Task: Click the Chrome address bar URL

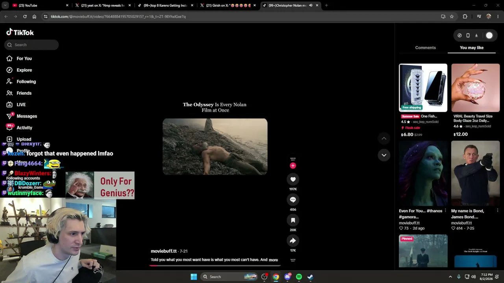Action: coord(118,17)
